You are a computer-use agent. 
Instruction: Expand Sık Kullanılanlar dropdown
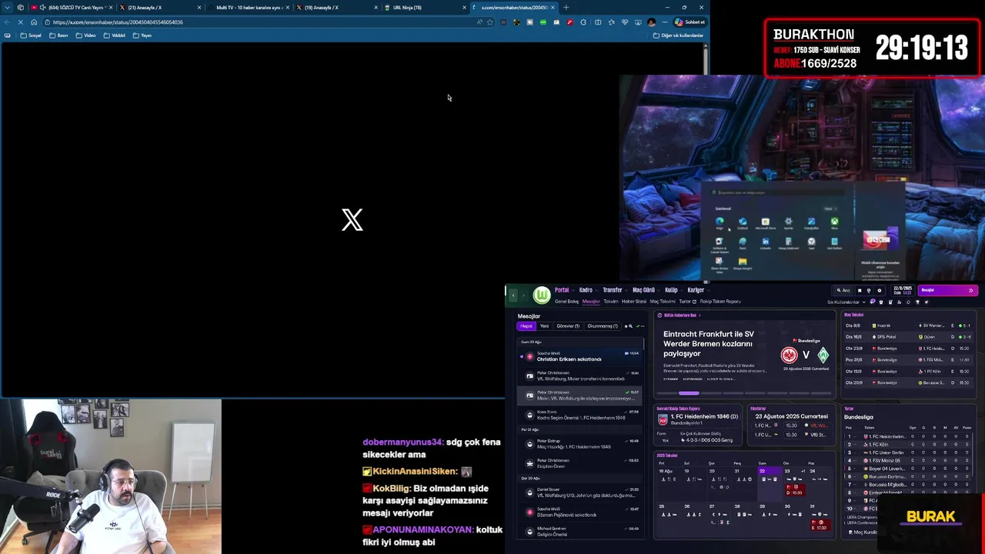click(846, 302)
